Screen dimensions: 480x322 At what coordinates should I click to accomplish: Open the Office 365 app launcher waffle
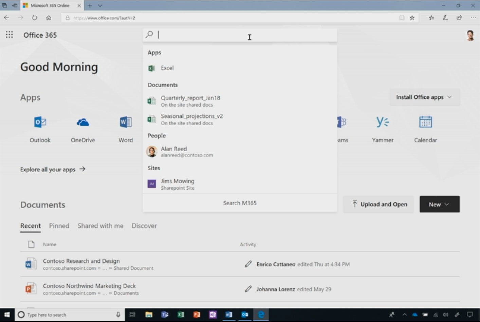[9, 35]
